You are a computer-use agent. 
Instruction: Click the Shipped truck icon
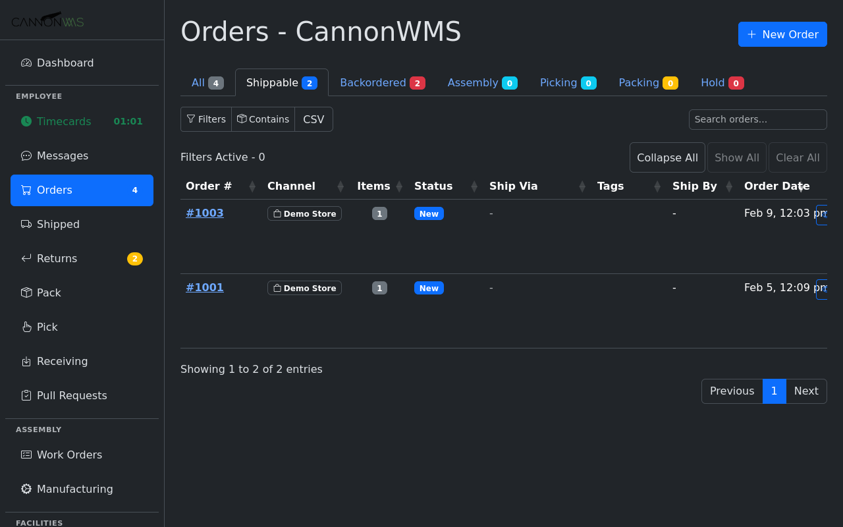pyautogui.click(x=26, y=224)
